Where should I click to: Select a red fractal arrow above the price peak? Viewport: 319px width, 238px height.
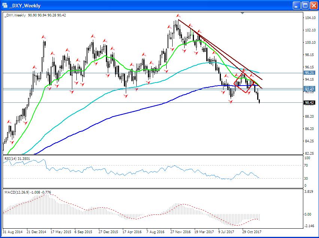[177, 15]
